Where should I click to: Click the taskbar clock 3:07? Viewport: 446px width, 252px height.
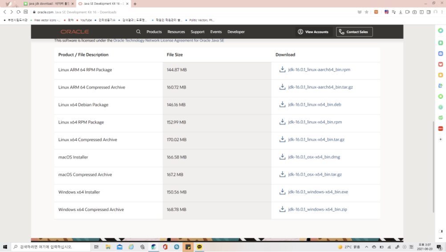pyautogui.click(x=425, y=247)
